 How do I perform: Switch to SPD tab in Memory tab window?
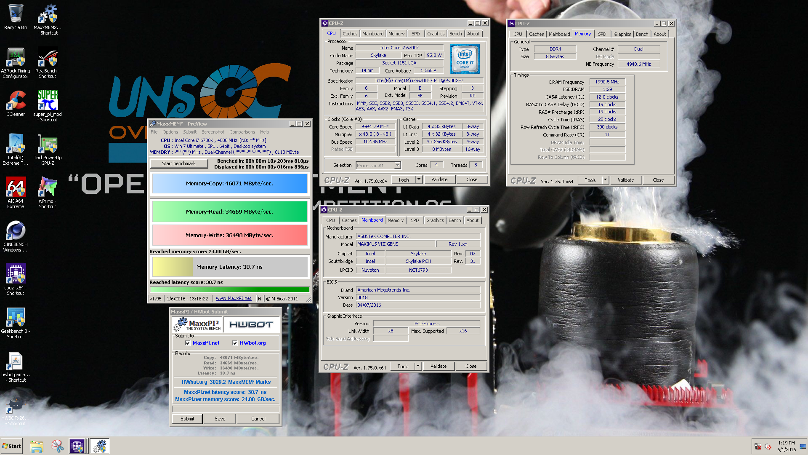pyautogui.click(x=602, y=34)
